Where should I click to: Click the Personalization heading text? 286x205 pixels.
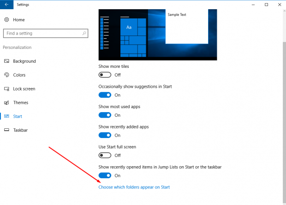click(17, 48)
